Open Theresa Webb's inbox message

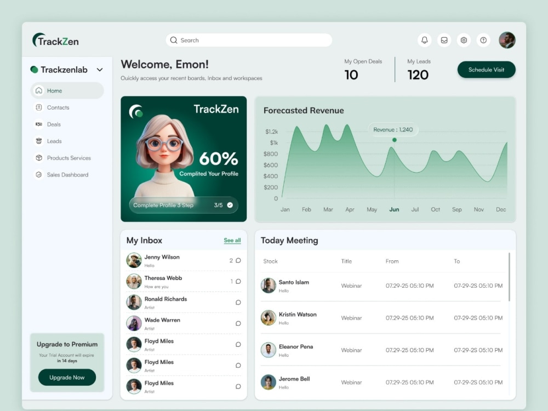pyautogui.click(x=184, y=281)
